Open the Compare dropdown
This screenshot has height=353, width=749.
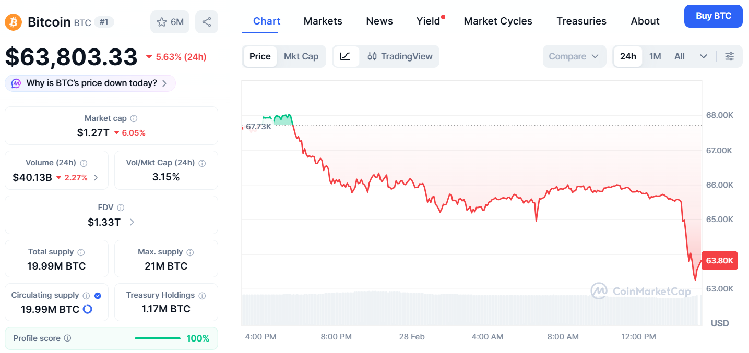point(574,56)
